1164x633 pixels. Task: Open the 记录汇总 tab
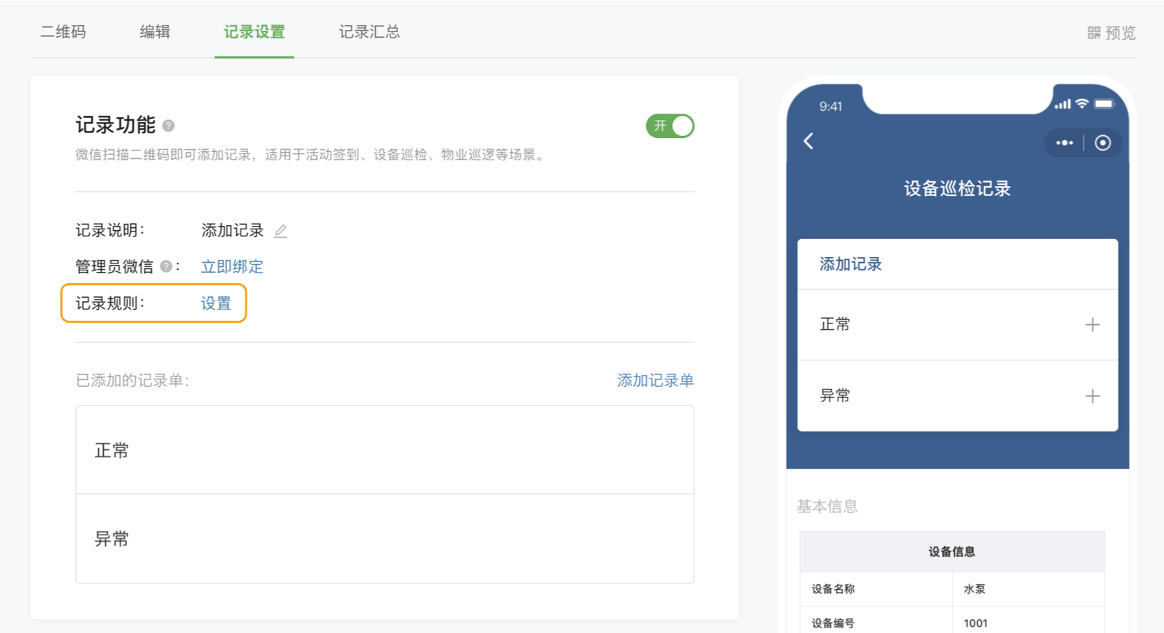(369, 32)
